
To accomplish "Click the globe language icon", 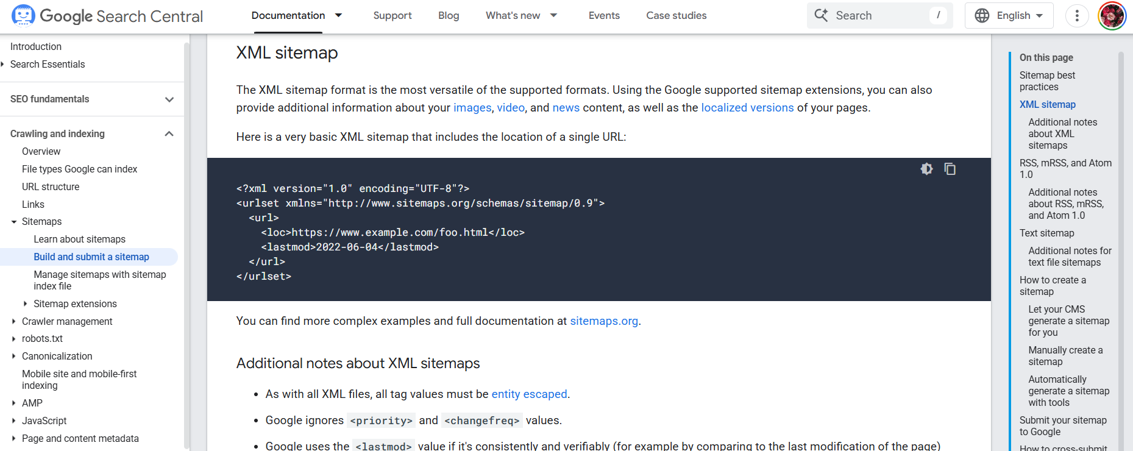I will pos(982,16).
